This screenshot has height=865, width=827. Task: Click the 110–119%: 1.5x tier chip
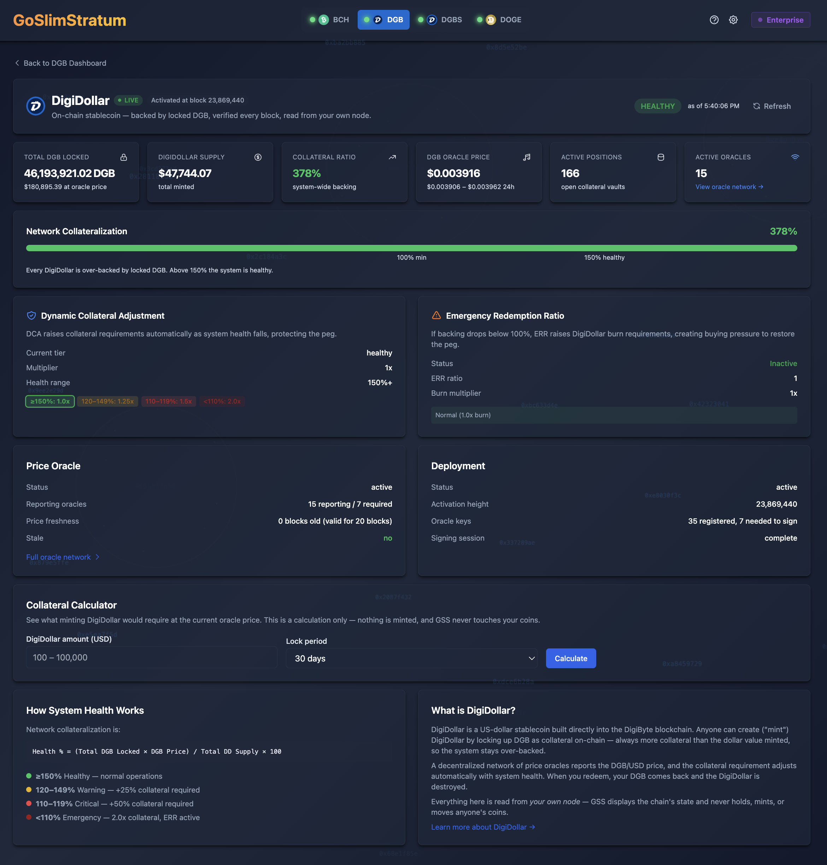click(168, 401)
